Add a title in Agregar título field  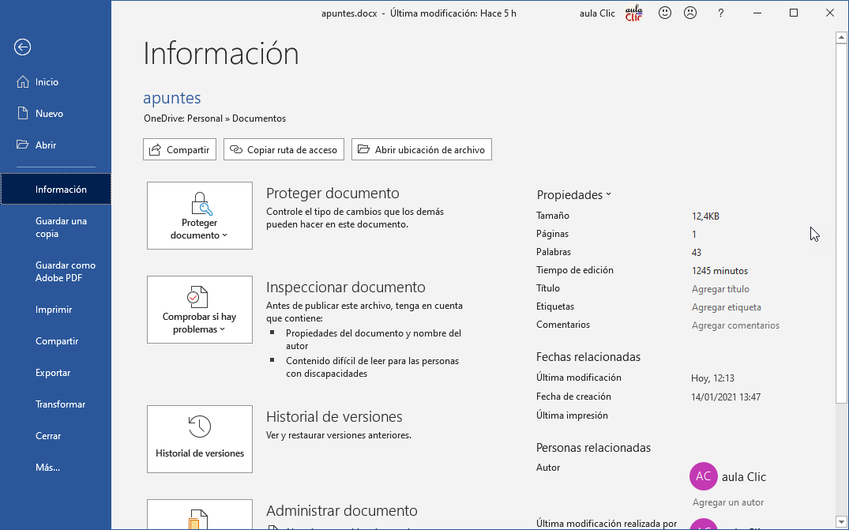720,289
